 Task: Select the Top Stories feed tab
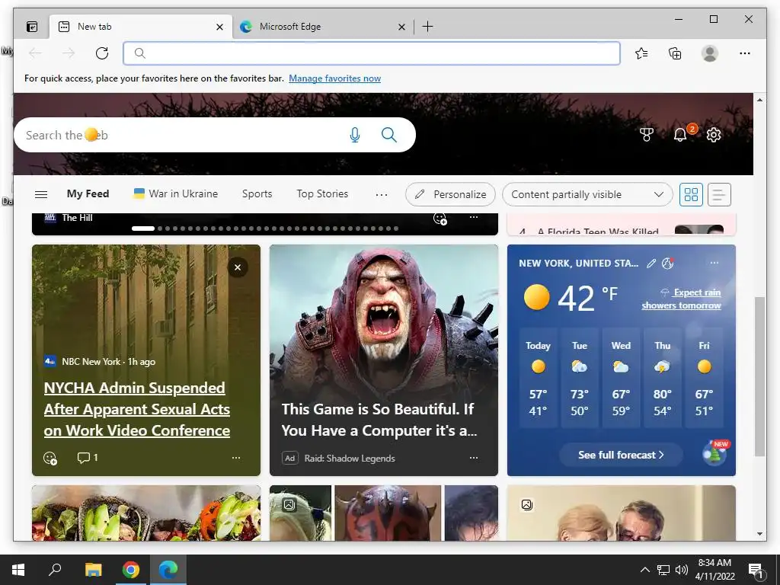(x=322, y=194)
